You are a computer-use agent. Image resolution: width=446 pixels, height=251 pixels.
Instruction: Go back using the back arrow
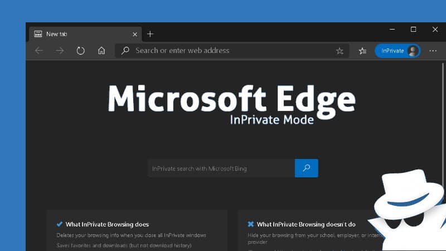pyautogui.click(x=38, y=51)
